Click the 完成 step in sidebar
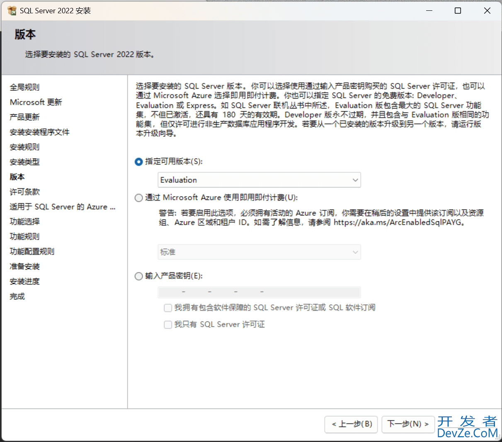 pos(17,296)
